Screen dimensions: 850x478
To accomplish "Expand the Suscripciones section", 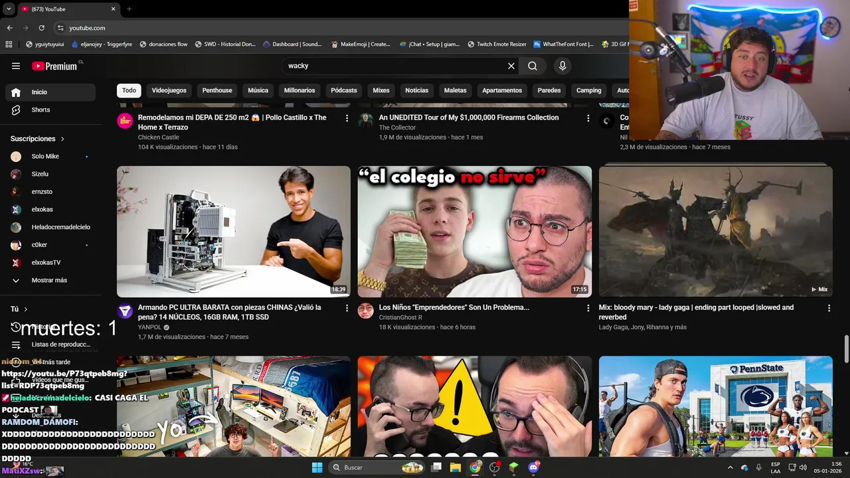I will (x=37, y=139).
